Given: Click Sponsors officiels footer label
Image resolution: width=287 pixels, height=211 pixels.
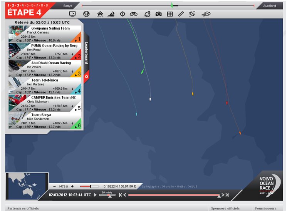Looking at the screenshot, I should 225,208.
